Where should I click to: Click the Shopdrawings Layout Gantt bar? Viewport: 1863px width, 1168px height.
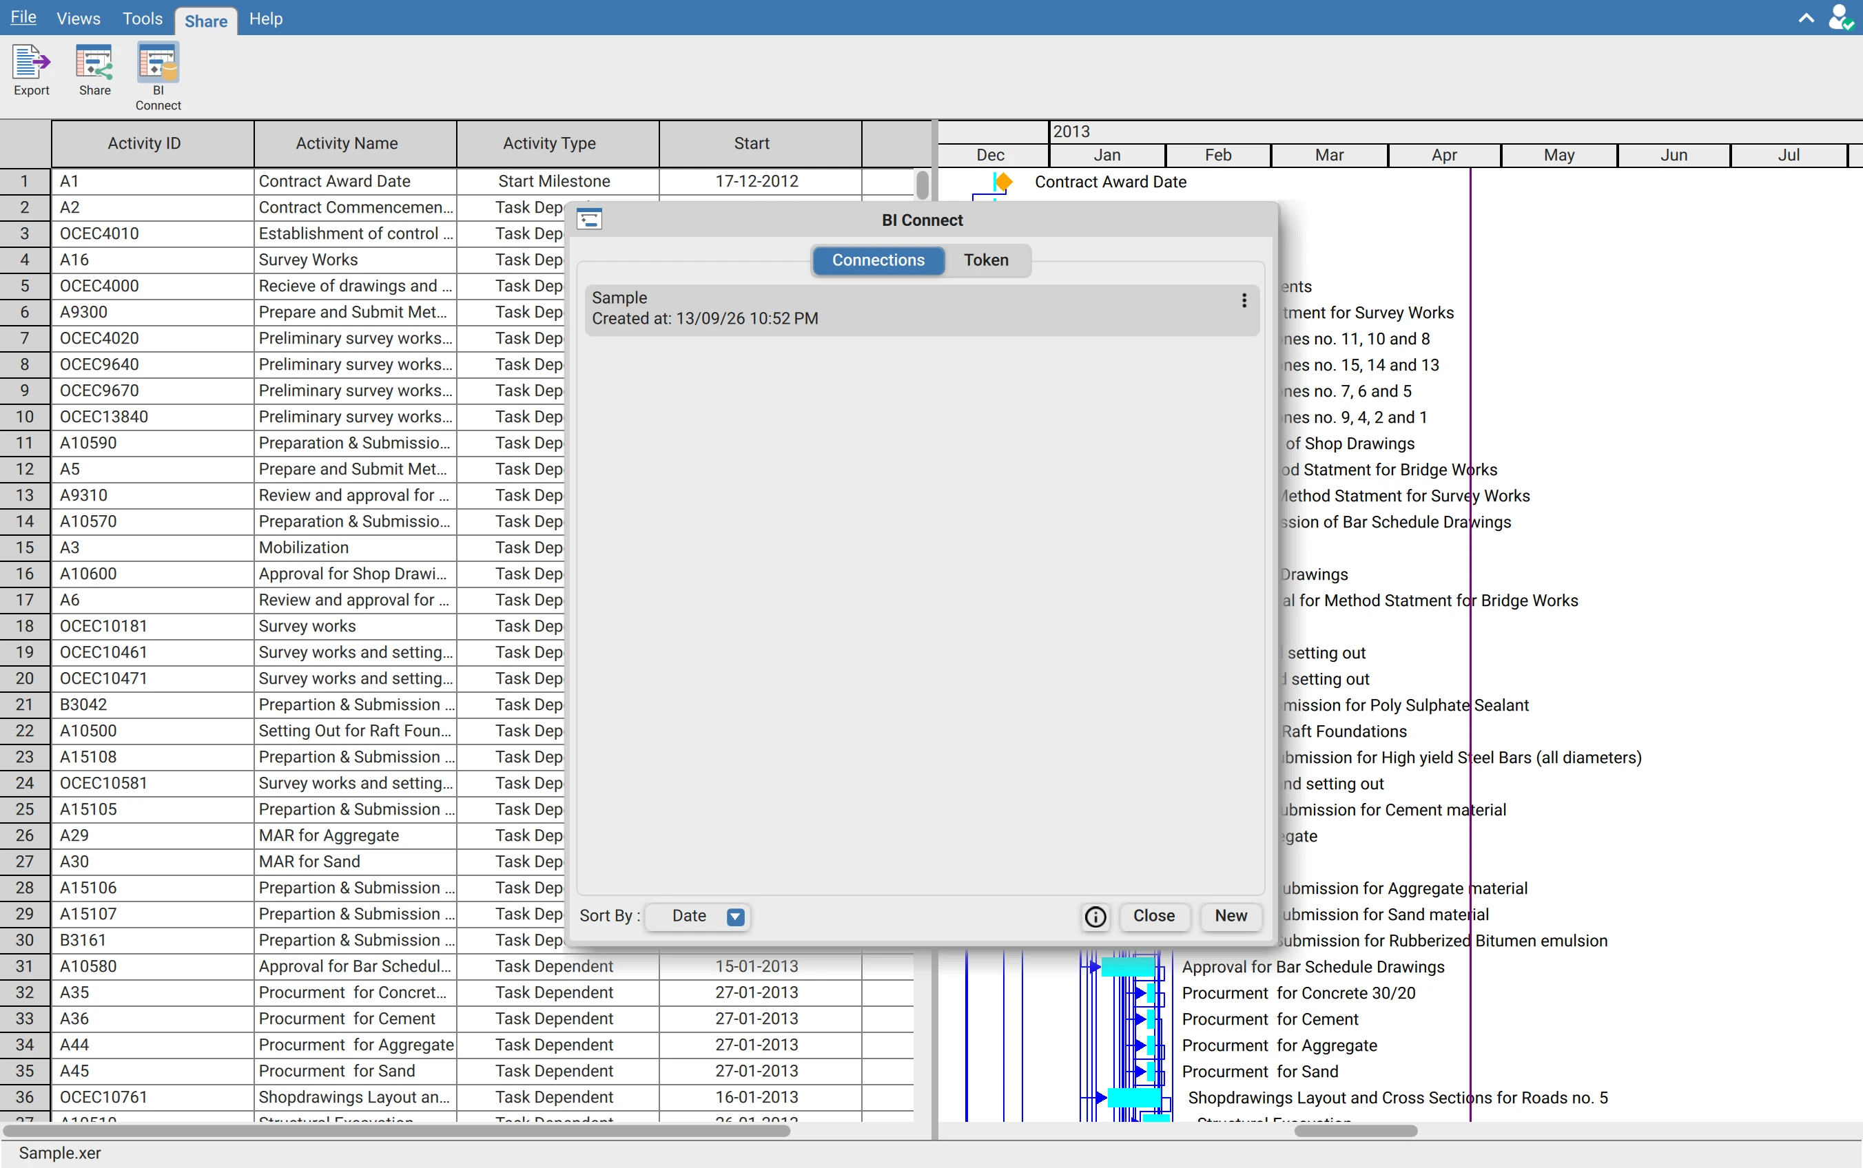pyautogui.click(x=1134, y=1098)
